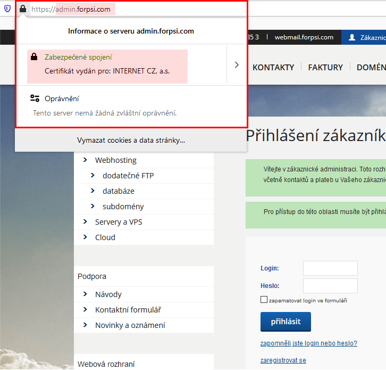Click into the Login input field
This screenshot has height=370, width=386.
pyautogui.click(x=330, y=268)
